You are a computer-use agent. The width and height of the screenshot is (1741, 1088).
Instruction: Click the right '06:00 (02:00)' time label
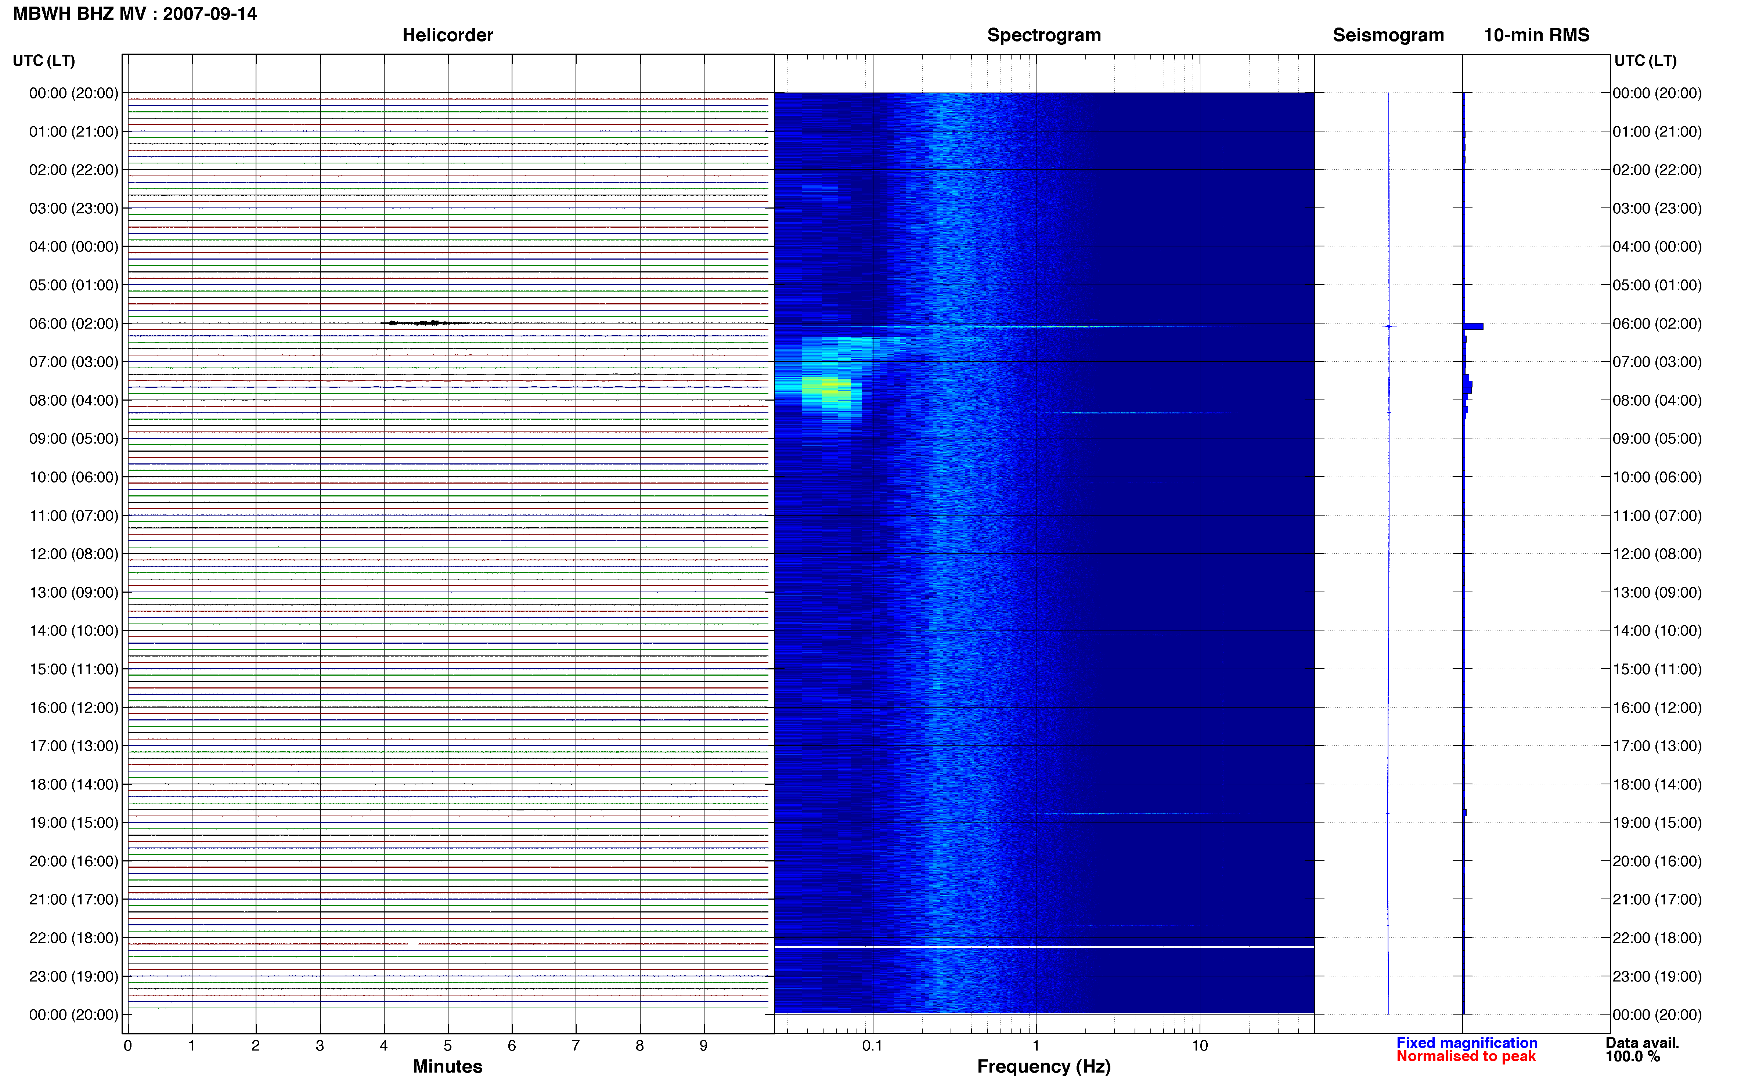click(x=1657, y=324)
